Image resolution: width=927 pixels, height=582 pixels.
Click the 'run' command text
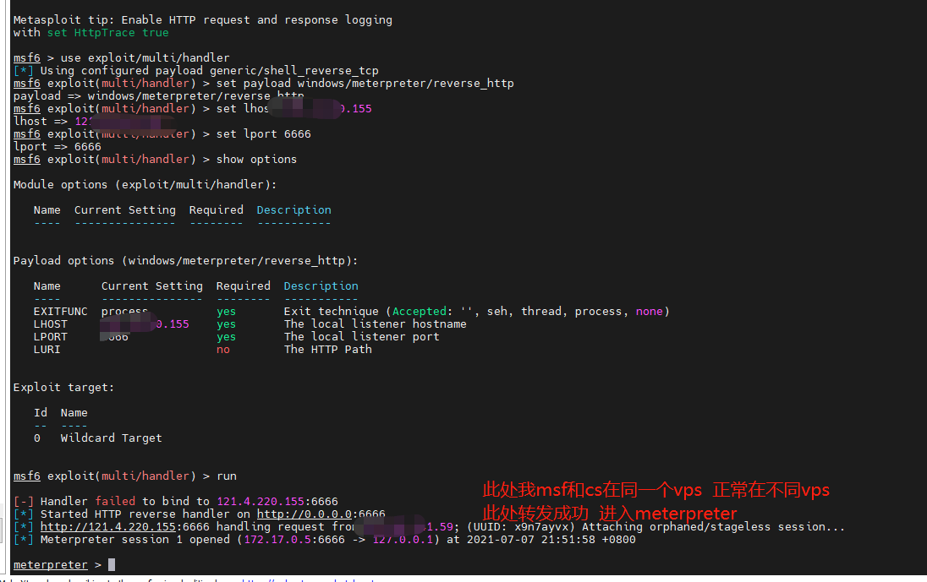point(227,476)
